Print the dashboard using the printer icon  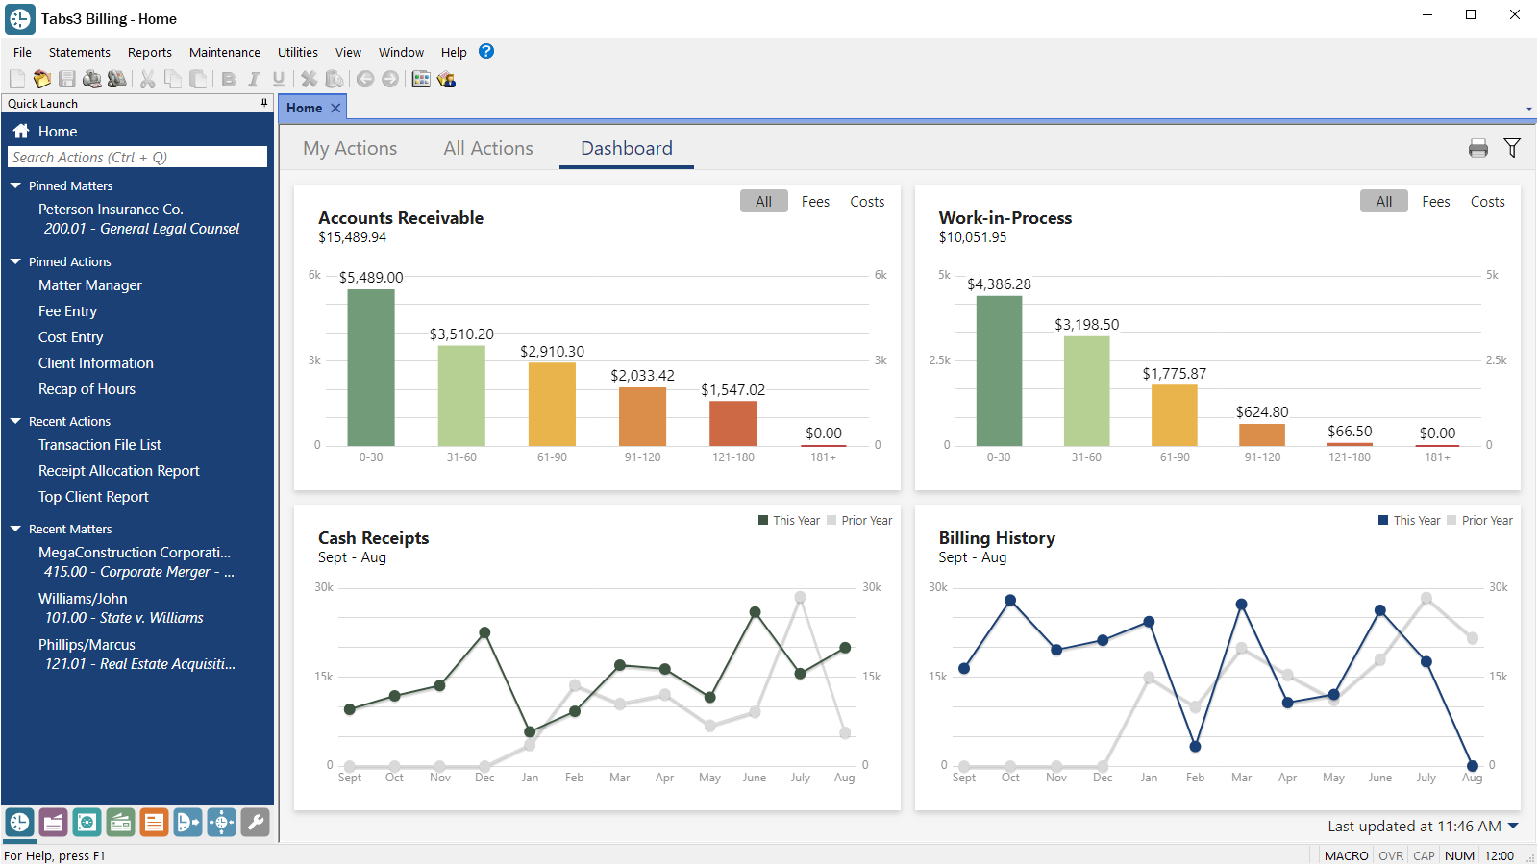point(1477,148)
